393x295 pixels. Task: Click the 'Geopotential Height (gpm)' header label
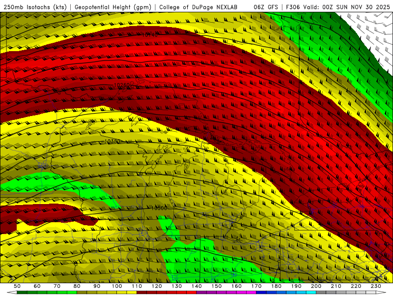point(113,7)
